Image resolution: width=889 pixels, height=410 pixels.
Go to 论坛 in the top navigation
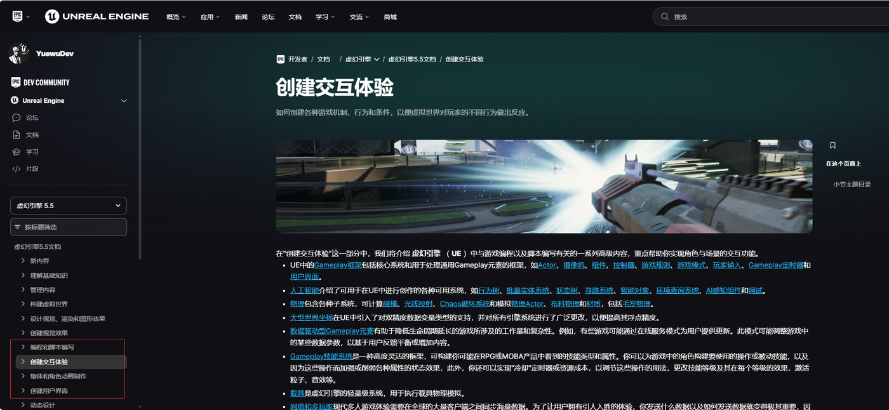[x=268, y=17]
